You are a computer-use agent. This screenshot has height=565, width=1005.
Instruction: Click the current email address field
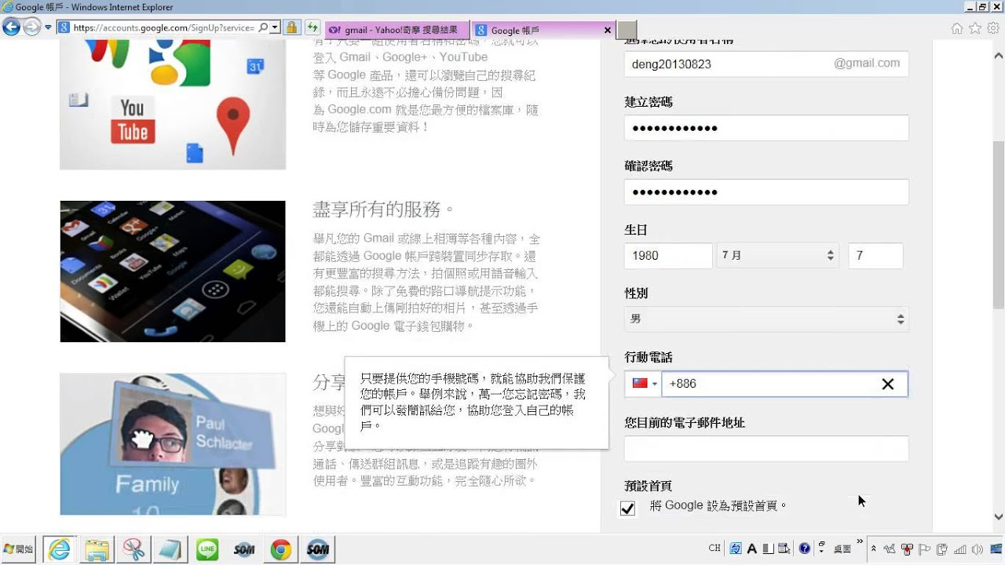click(766, 449)
